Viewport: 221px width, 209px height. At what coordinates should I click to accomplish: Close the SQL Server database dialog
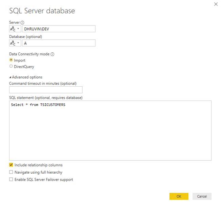(x=216, y=4)
